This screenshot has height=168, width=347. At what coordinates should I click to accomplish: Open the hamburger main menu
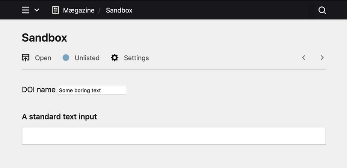pyautogui.click(x=26, y=10)
